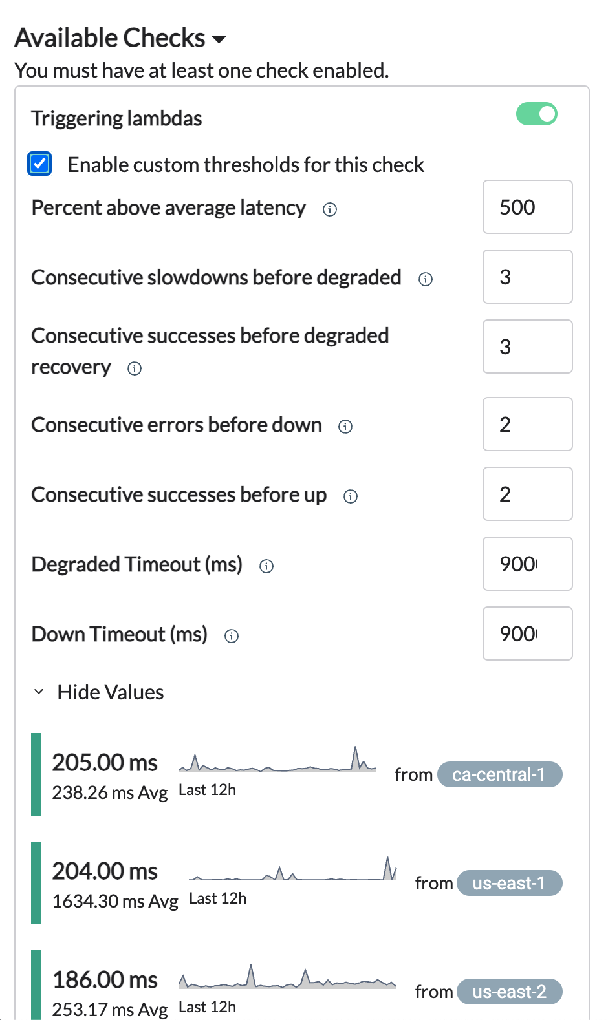Click info icon beside Percent above average latency
Viewport: 608px width, 1020px height.
[x=330, y=209]
